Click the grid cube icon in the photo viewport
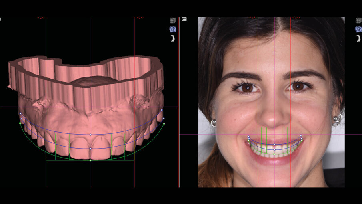Screen dimensions: 362x204 pyautogui.click(x=358, y=20)
